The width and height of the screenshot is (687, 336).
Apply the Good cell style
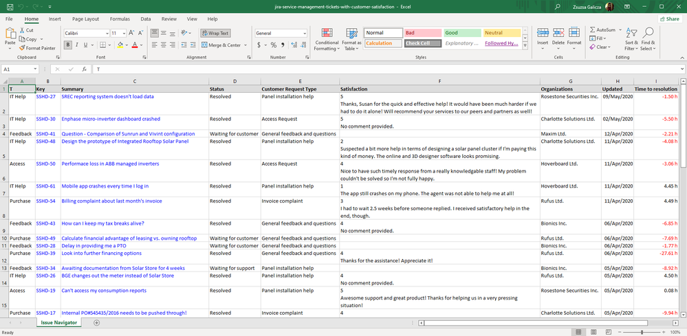(462, 33)
